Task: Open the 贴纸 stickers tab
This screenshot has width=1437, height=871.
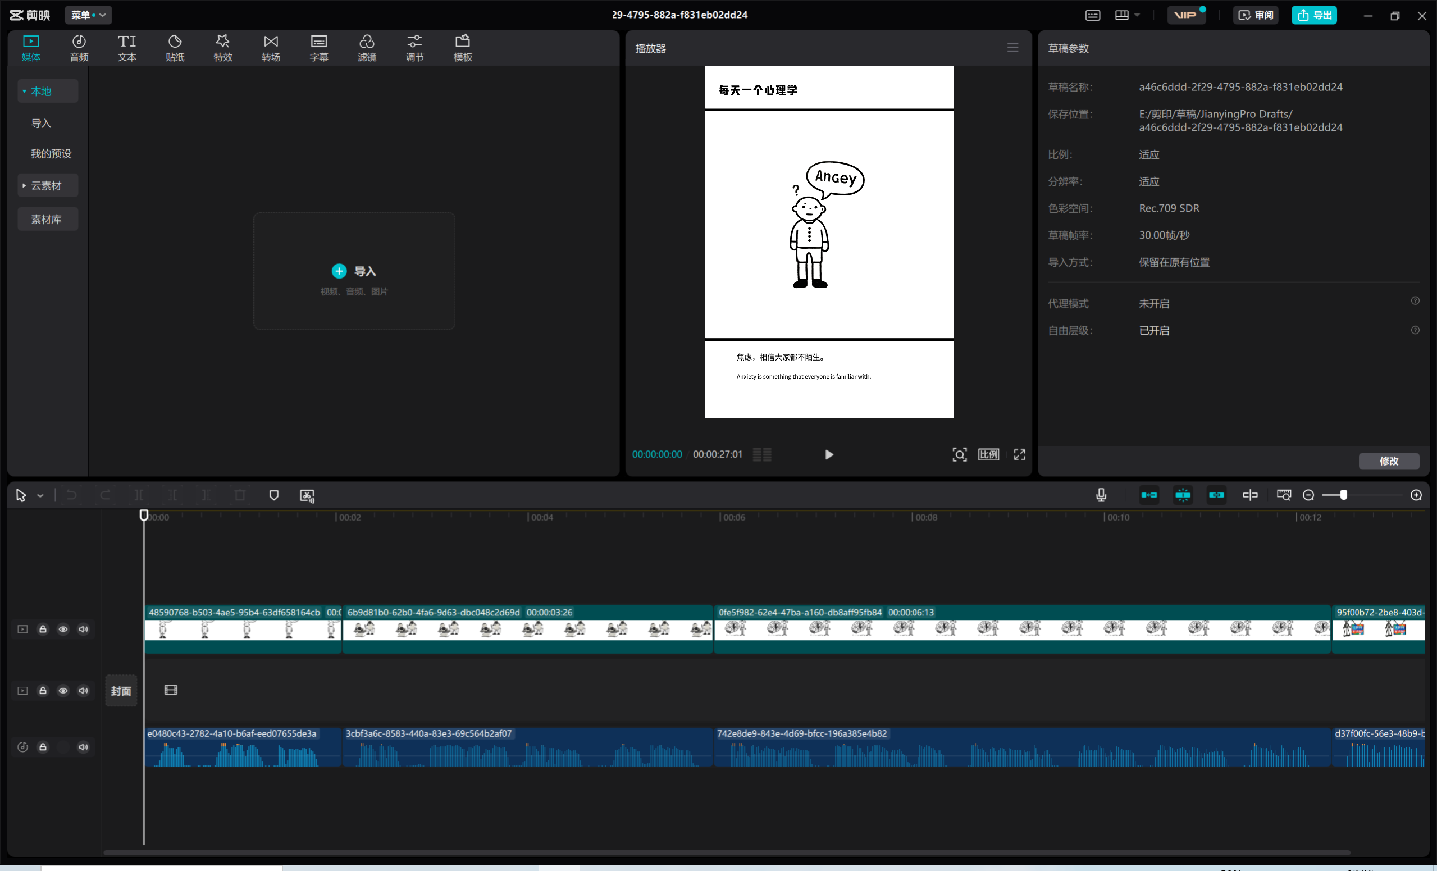Action: [175, 48]
